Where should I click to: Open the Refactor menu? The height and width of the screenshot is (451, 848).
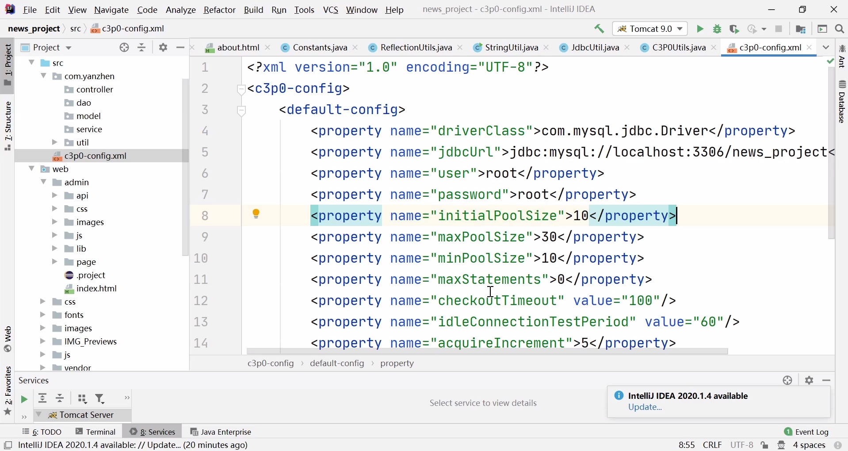[220, 10]
